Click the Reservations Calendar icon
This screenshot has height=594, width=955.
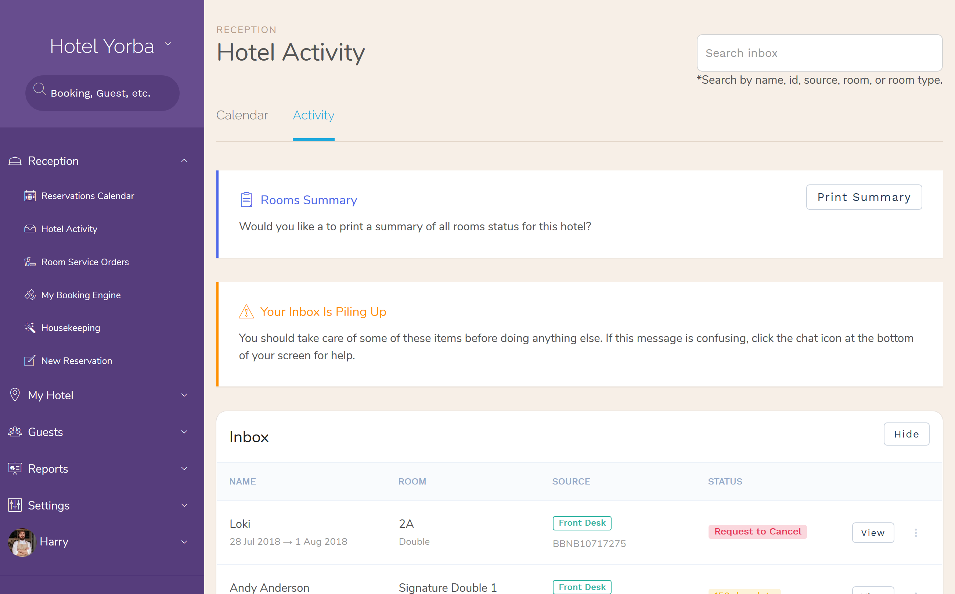[x=29, y=196]
